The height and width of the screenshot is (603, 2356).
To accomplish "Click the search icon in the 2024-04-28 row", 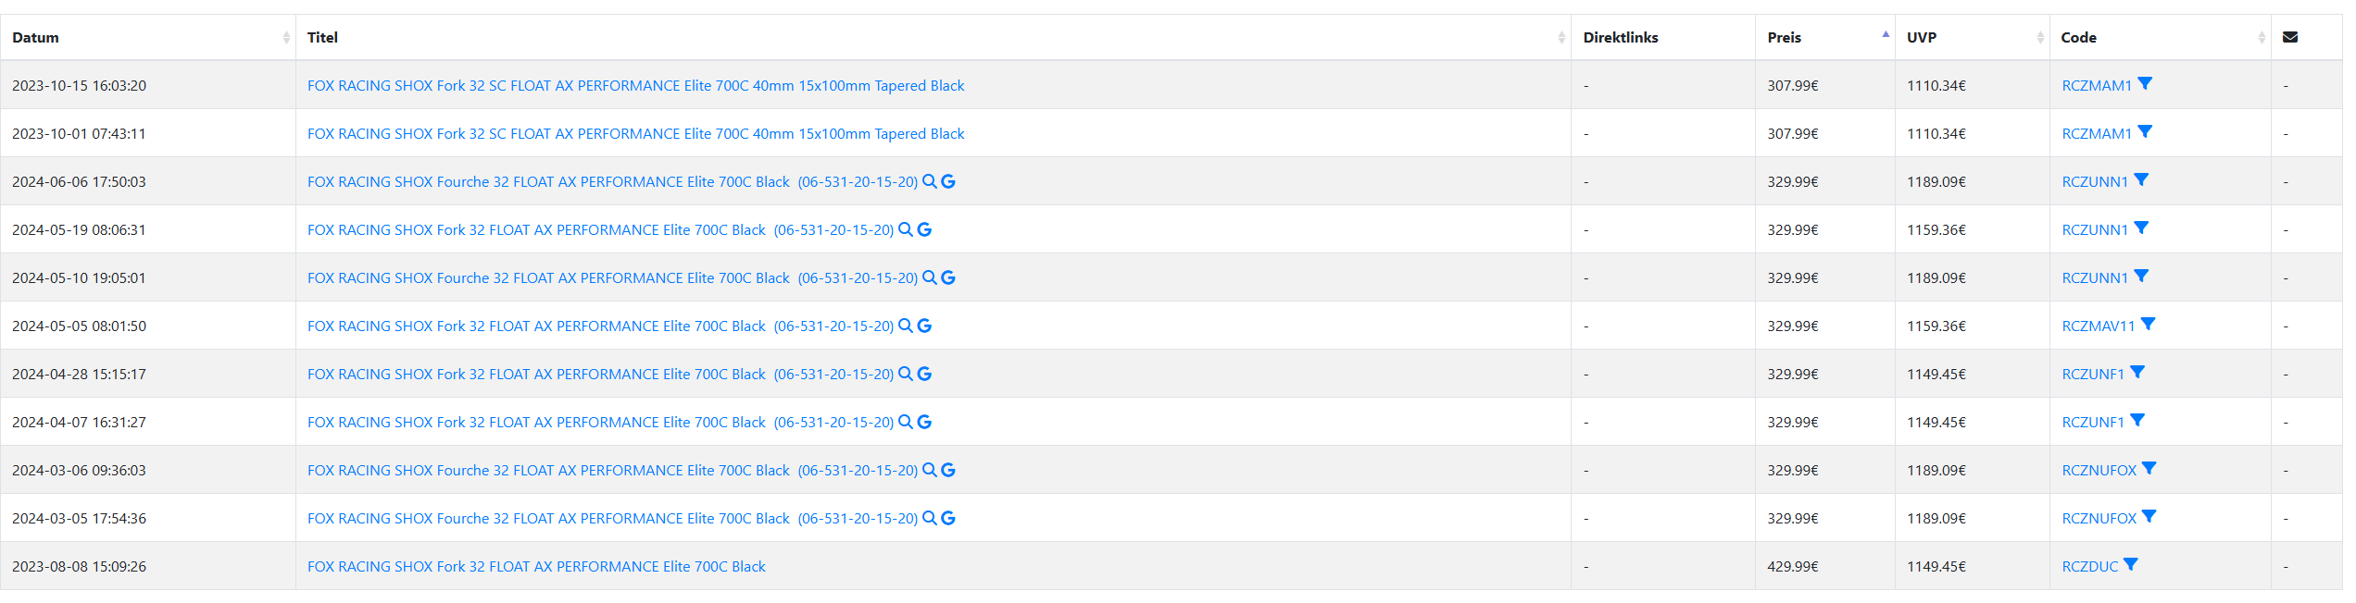I will pos(906,374).
